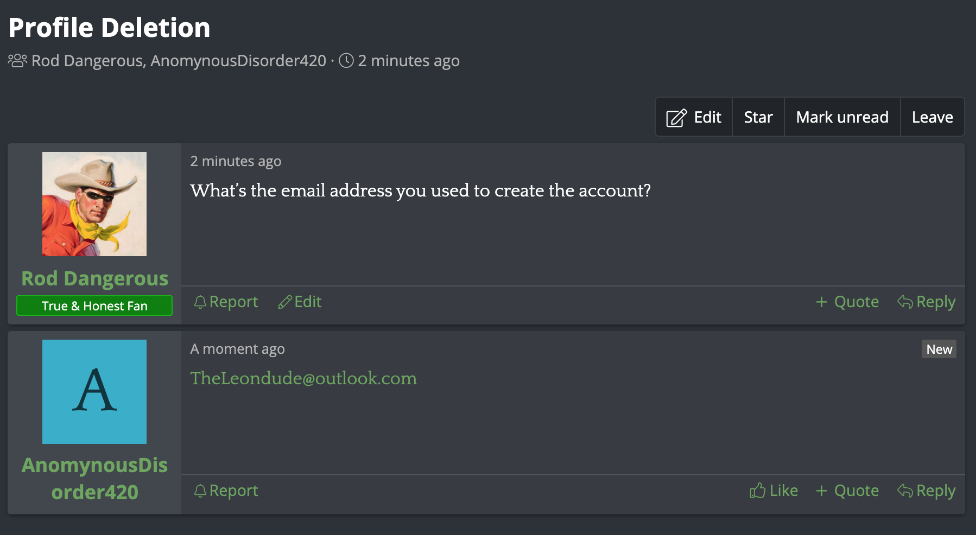Mark the conversation unread
The image size is (976, 535).
point(842,117)
